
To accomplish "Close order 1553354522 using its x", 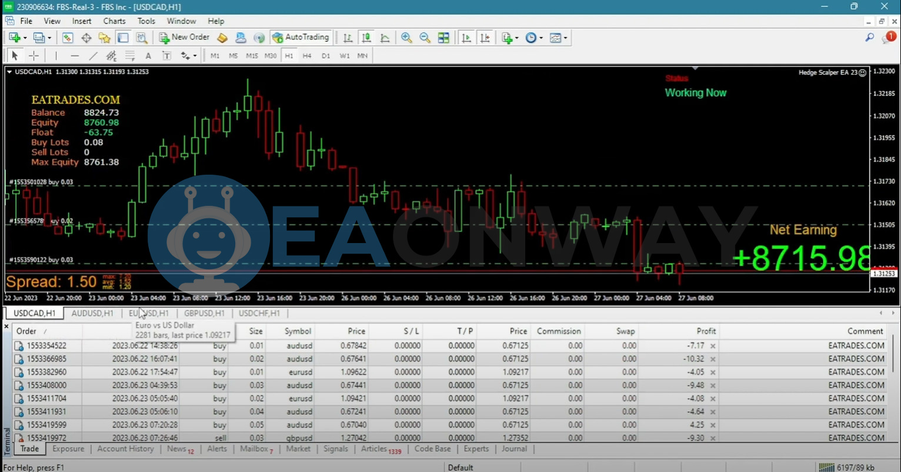I will pos(713,346).
